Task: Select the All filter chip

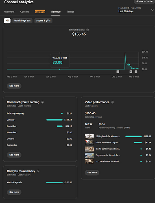Action: click(7, 21)
